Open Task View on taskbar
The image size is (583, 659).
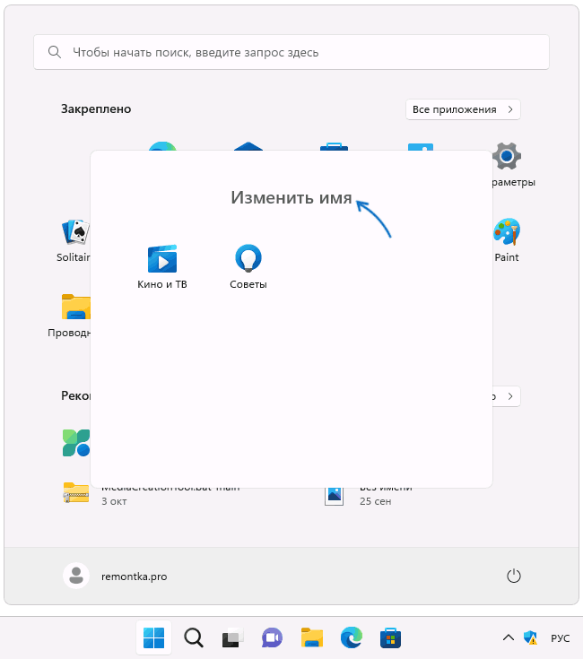[233, 638]
